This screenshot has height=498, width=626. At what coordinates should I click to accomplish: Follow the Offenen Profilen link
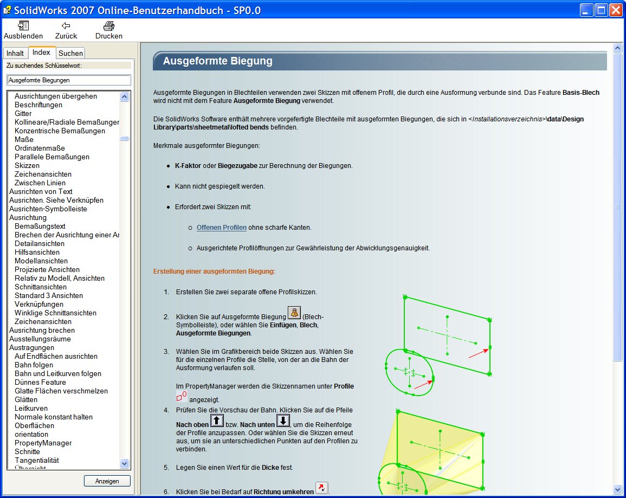click(222, 228)
